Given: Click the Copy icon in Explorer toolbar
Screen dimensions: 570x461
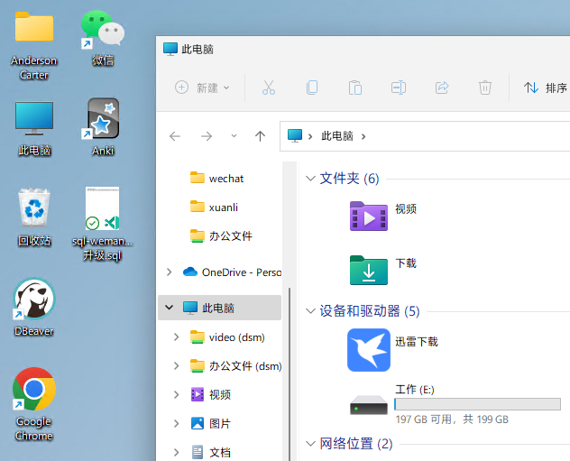Looking at the screenshot, I should click(x=312, y=88).
